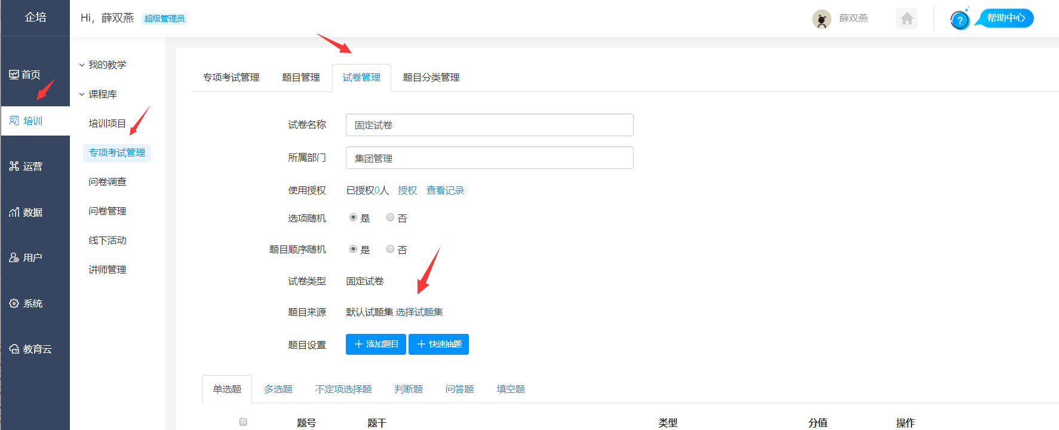Switch to the 题目管理 tab
The height and width of the screenshot is (430, 1059).
point(300,78)
